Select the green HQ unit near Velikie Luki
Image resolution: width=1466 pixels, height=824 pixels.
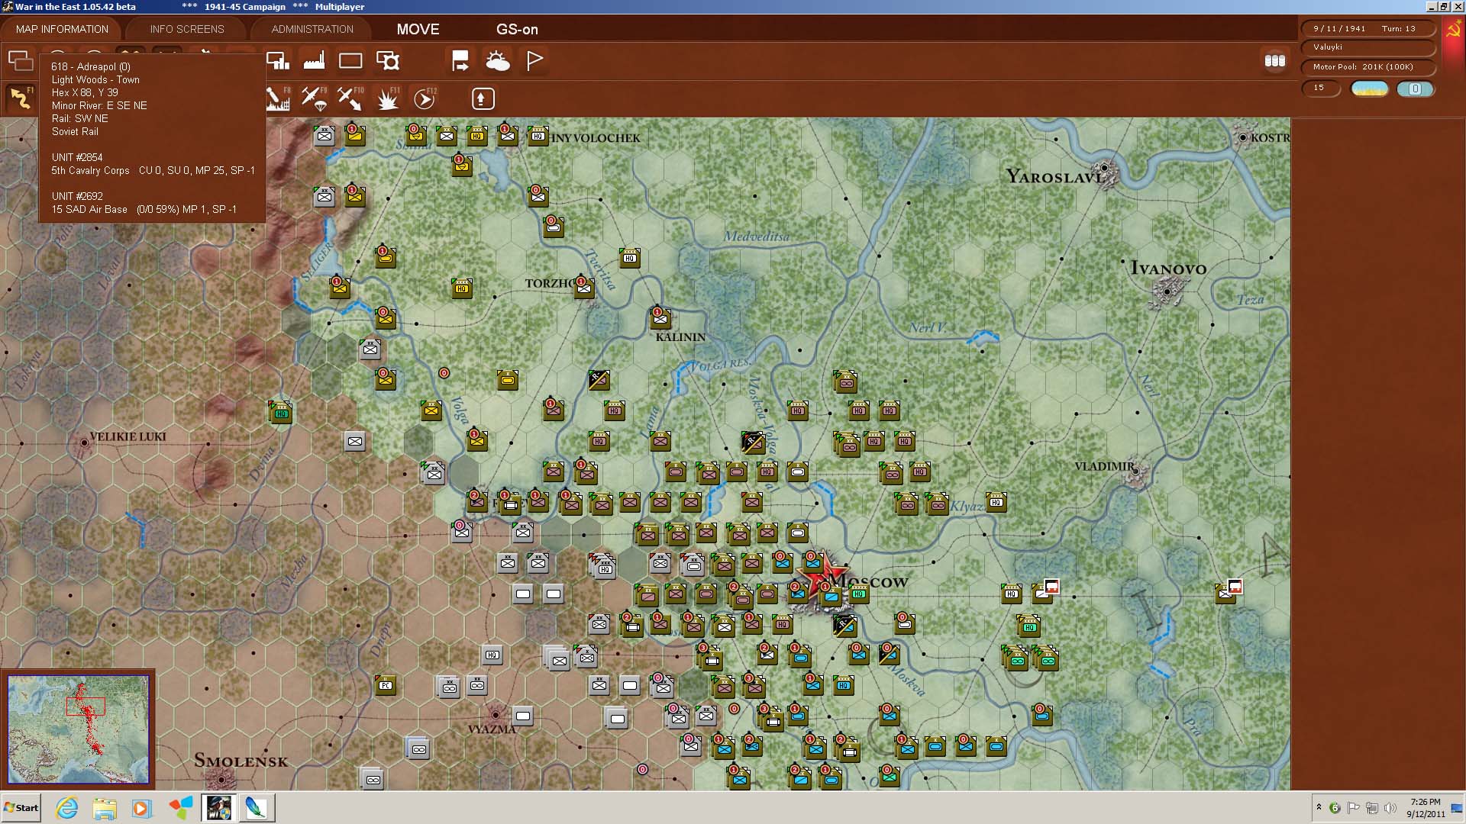click(x=281, y=413)
